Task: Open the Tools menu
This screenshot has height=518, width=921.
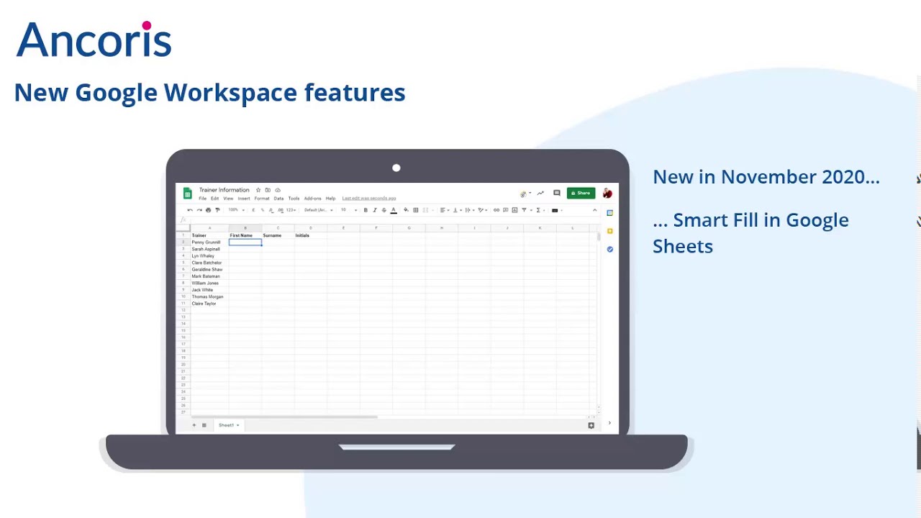Action: 294,199
